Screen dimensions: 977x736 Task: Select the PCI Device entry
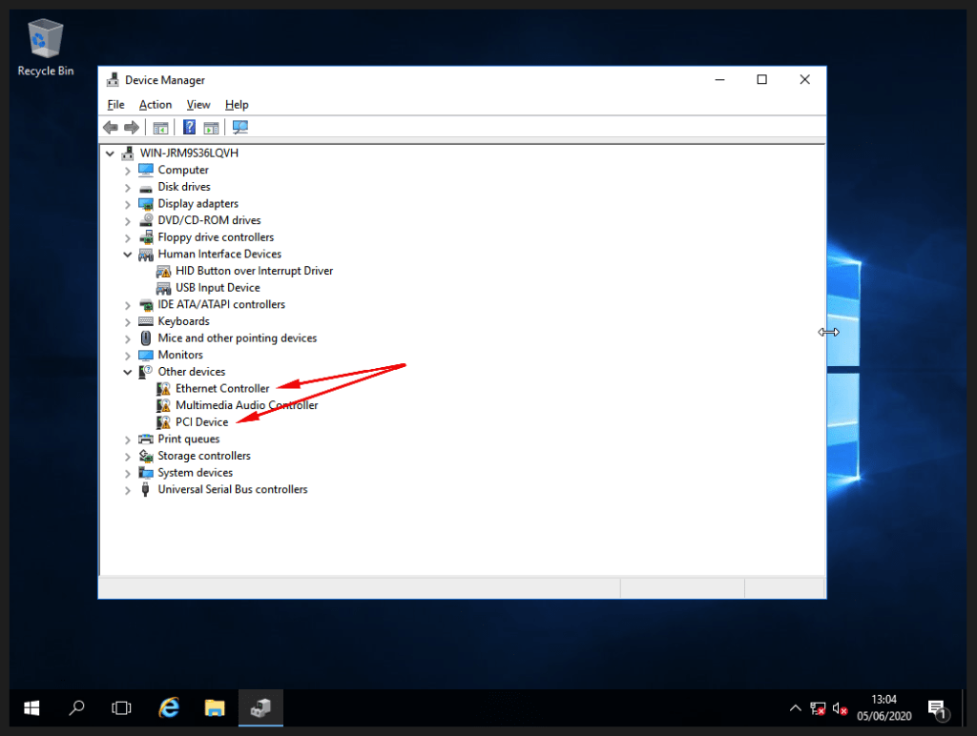point(200,421)
